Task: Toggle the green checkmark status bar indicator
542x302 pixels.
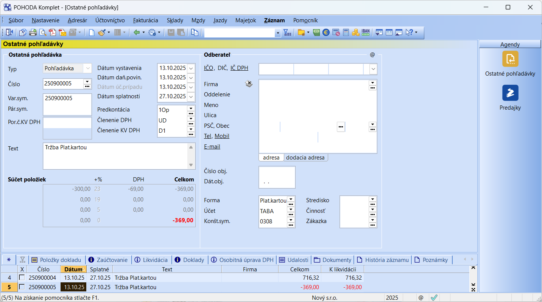Action: point(434,297)
